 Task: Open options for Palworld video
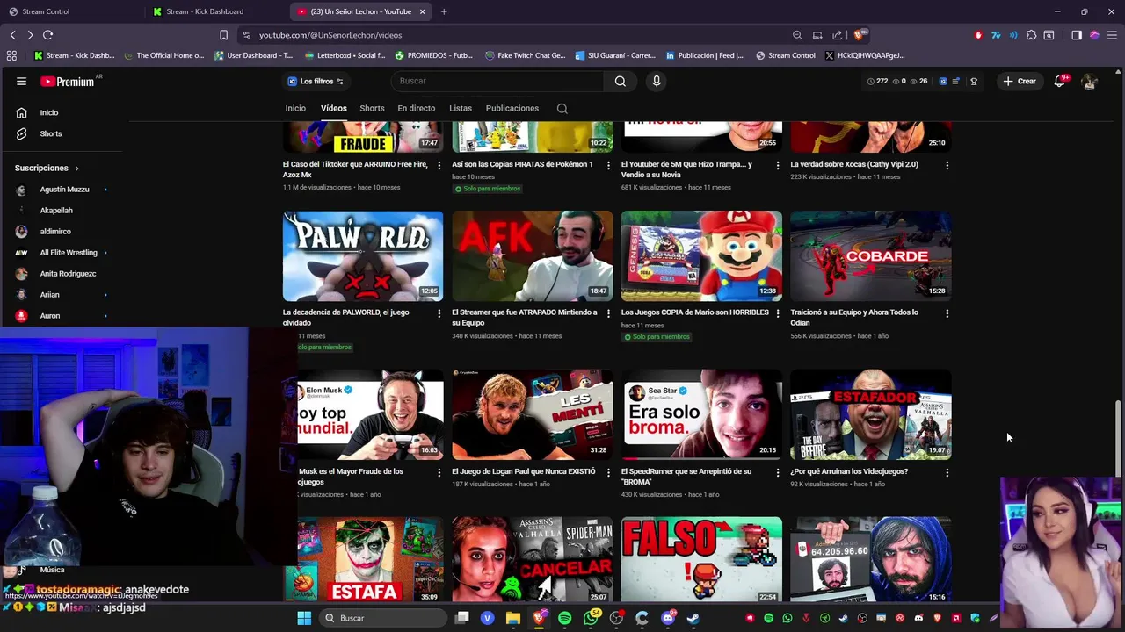point(439,312)
